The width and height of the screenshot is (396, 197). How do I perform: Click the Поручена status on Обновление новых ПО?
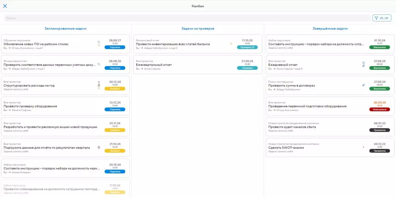click(x=115, y=47)
